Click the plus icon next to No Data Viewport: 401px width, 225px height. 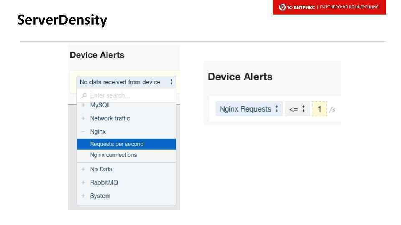pos(84,169)
